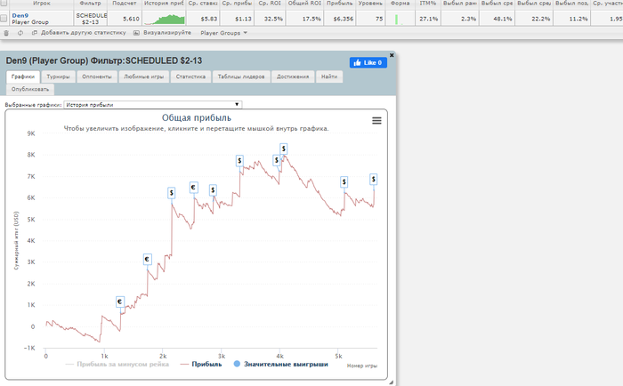The width and height of the screenshot is (623, 386).
Task: Click the icon before Добавить другую статистику
Action: coord(35,33)
